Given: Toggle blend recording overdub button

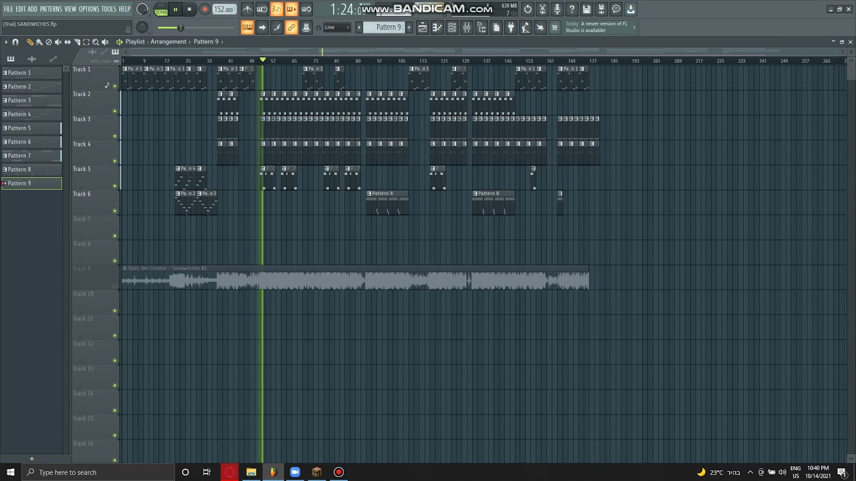Looking at the screenshot, I should pyautogui.click(x=291, y=9).
